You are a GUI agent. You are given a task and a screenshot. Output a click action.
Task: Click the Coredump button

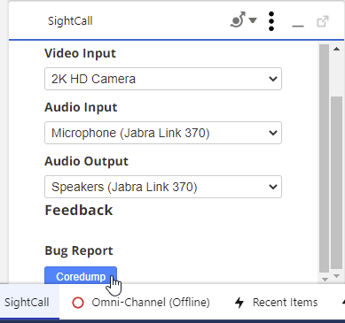[81, 276]
